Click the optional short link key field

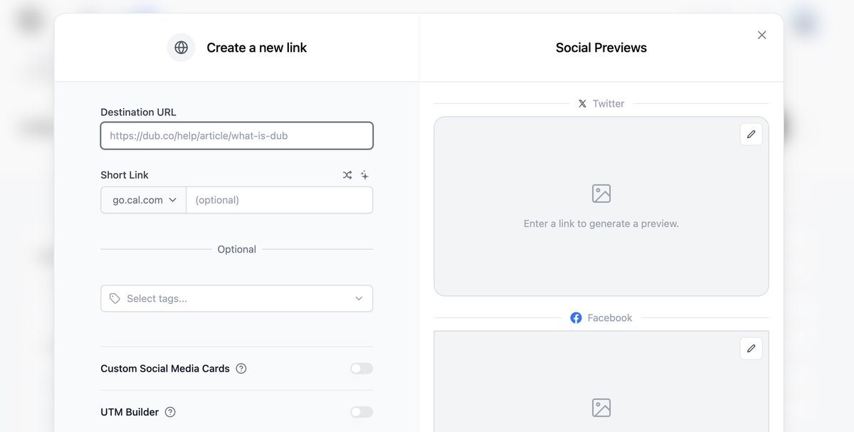tap(279, 200)
